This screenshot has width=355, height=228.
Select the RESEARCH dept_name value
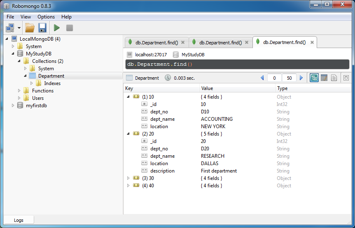213,156
